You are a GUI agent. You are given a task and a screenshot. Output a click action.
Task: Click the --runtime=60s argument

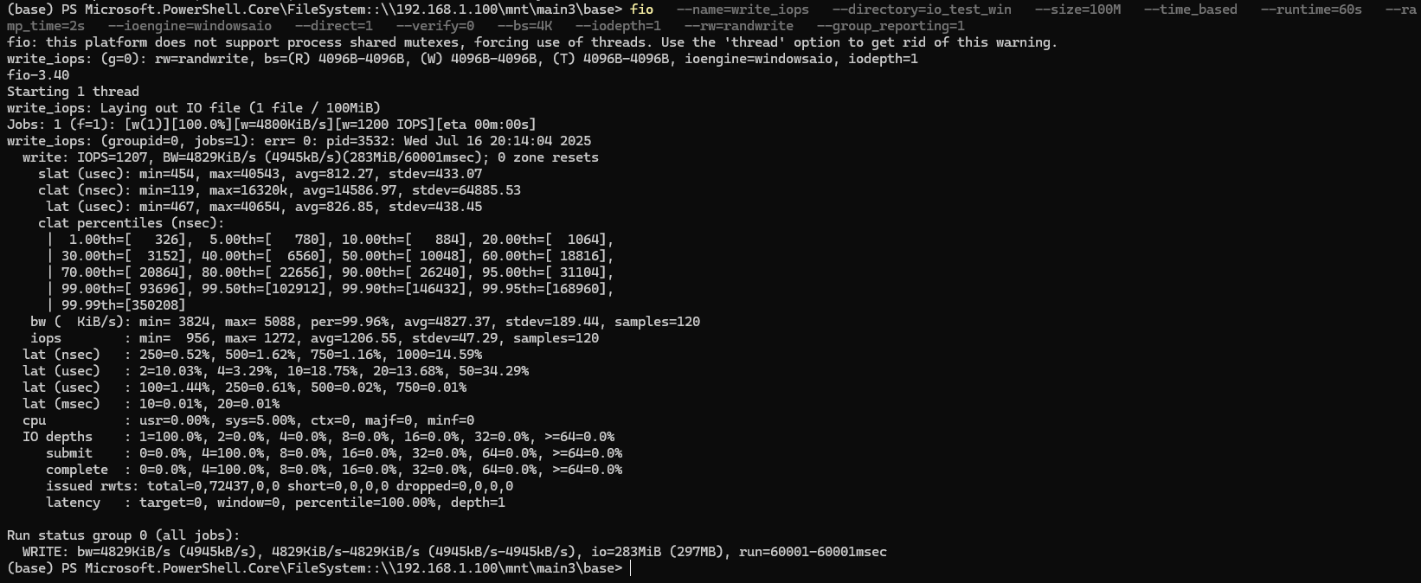pyautogui.click(x=1310, y=10)
